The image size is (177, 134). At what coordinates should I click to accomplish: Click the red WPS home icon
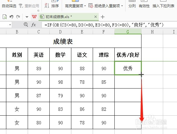[x=34, y=17]
